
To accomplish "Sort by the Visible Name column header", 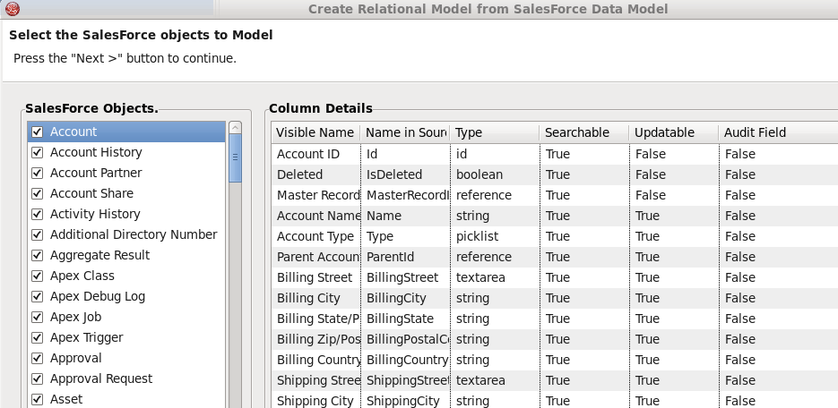I will tap(315, 132).
